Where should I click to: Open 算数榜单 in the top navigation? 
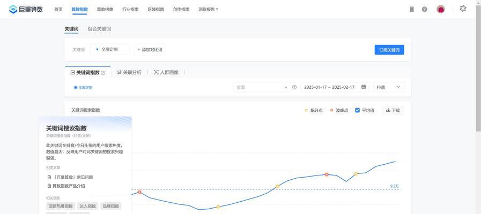[105, 10]
